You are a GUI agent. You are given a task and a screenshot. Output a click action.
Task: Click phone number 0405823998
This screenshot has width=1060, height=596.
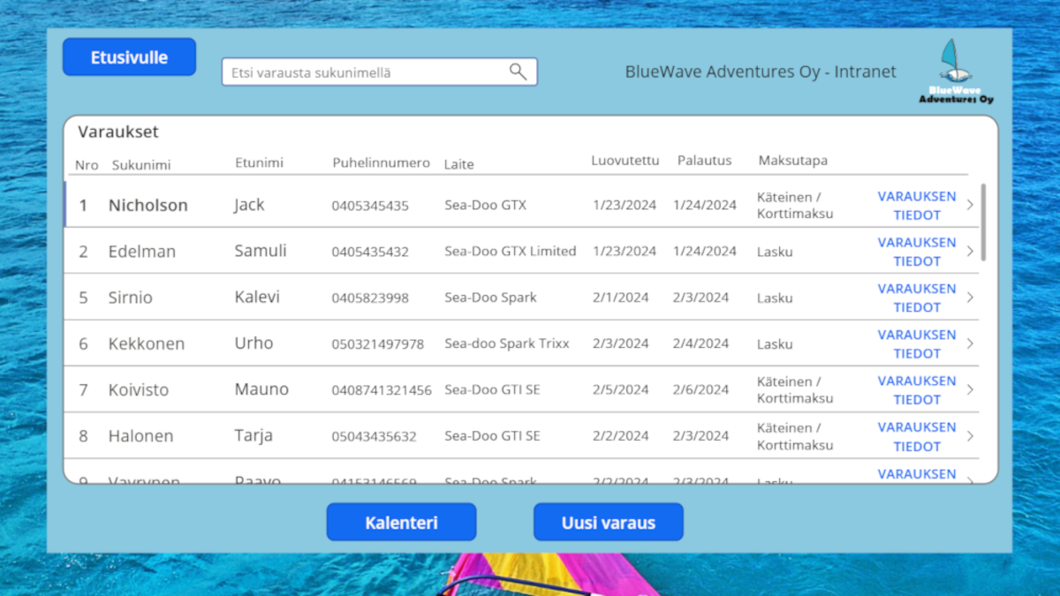pos(370,298)
